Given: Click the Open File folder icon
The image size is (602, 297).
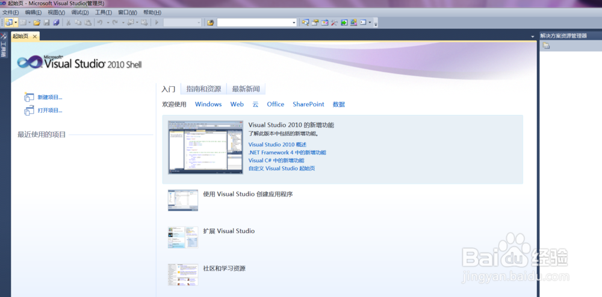Looking at the screenshot, I should pos(37,23).
